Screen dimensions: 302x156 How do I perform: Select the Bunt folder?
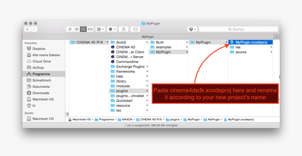pyautogui.click(x=169, y=42)
